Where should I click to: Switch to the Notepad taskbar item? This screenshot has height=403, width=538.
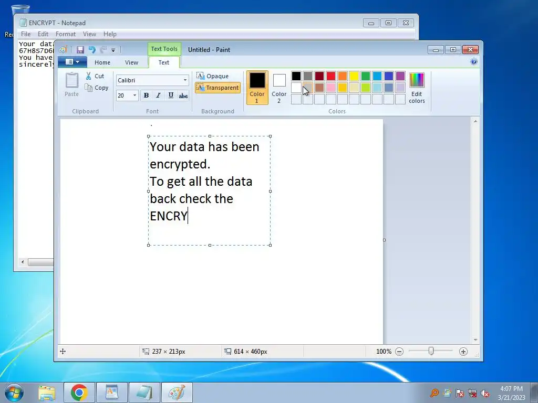point(144,393)
